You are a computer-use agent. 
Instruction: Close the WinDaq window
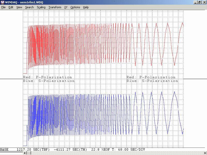[204, 2]
